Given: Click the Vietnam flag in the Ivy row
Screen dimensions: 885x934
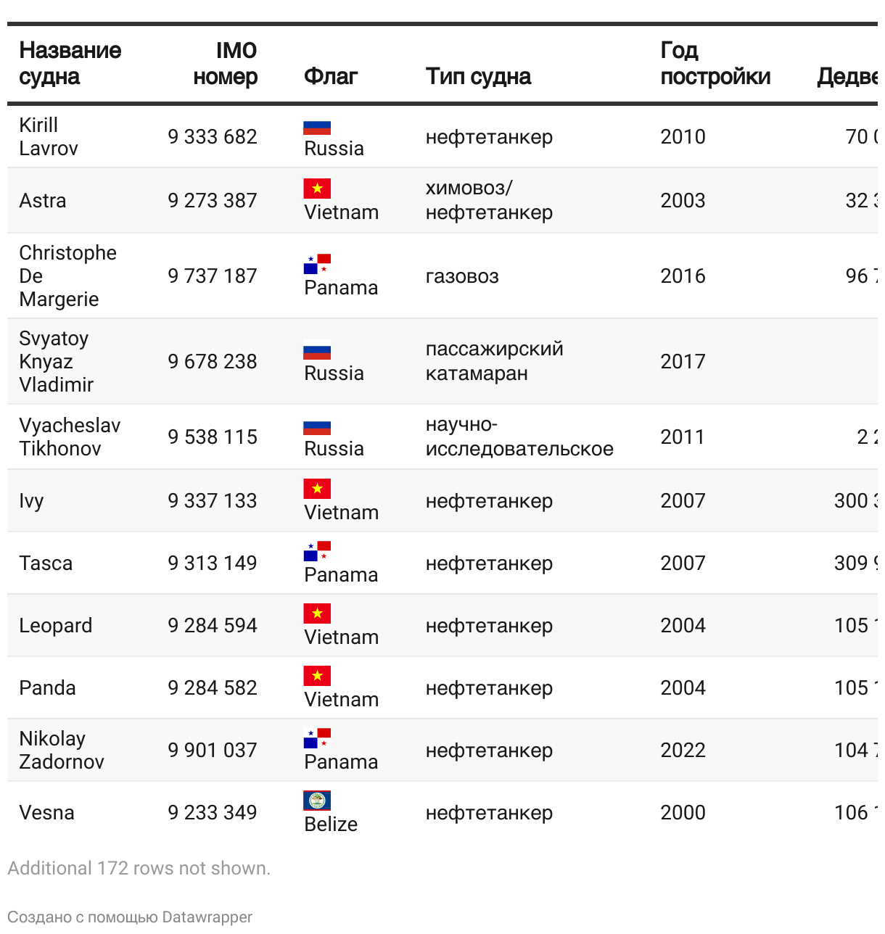Looking at the screenshot, I should click(317, 489).
